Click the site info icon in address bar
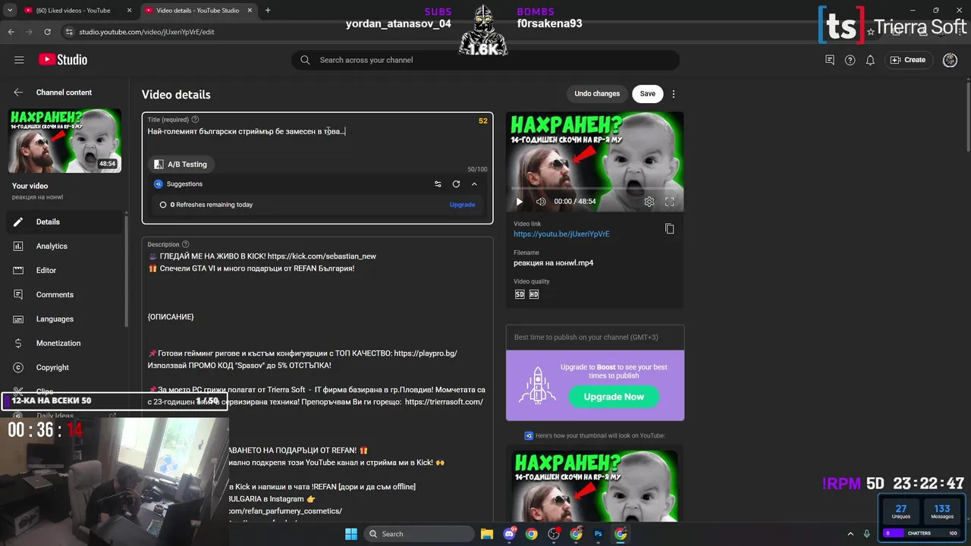The height and width of the screenshot is (546, 971). pyautogui.click(x=68, y=32)
